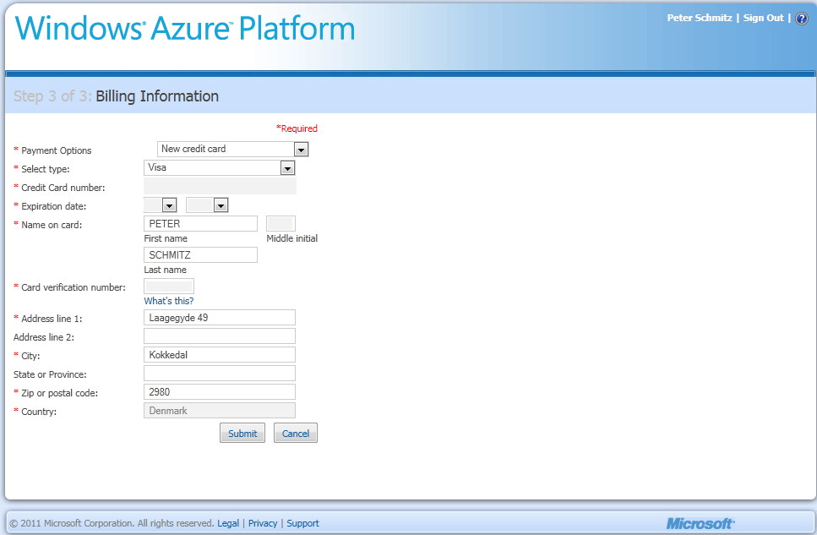The width and height of the screenshot is (817, 535).
Task: Click the Name on card: label
Action: pyautogui.click(x=52, y=226)
